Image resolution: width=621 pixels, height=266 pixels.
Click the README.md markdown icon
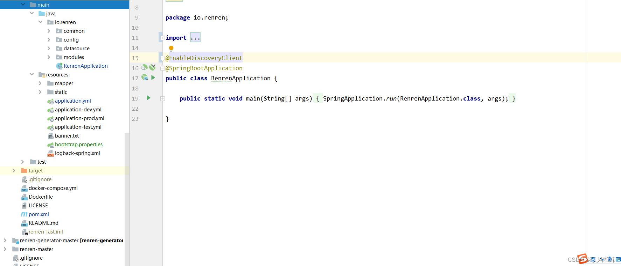pyautogui.click(x=24, y=223)
